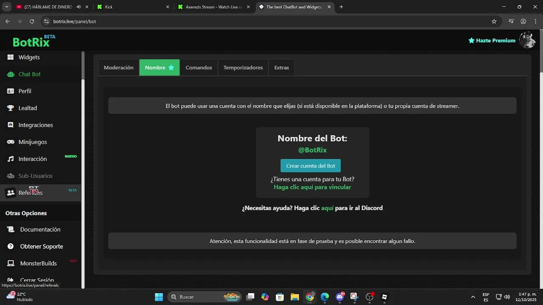Click the taskbar Buscar search box
This screenshot has width=543, height=305.
[205, 297]
